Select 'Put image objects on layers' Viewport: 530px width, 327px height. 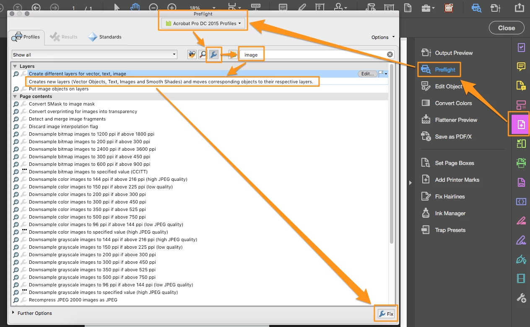pyautogui.click(x=59, y=89)
